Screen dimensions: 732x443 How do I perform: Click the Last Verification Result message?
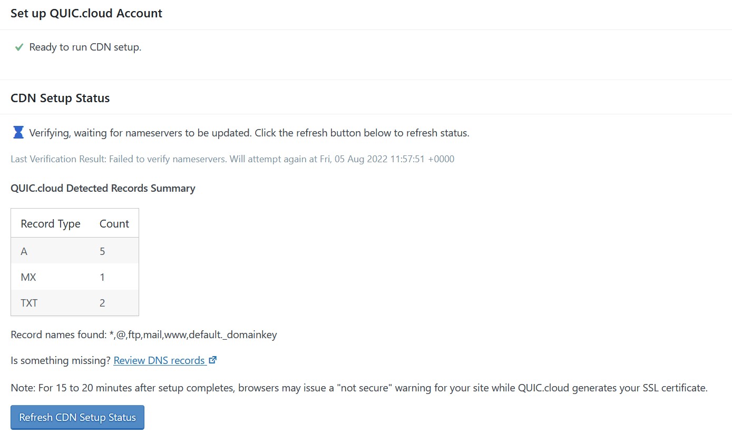pos(232,159)
